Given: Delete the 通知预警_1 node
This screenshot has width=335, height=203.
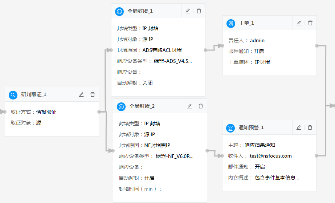Looking at the screenshot, I should [310, 127].
